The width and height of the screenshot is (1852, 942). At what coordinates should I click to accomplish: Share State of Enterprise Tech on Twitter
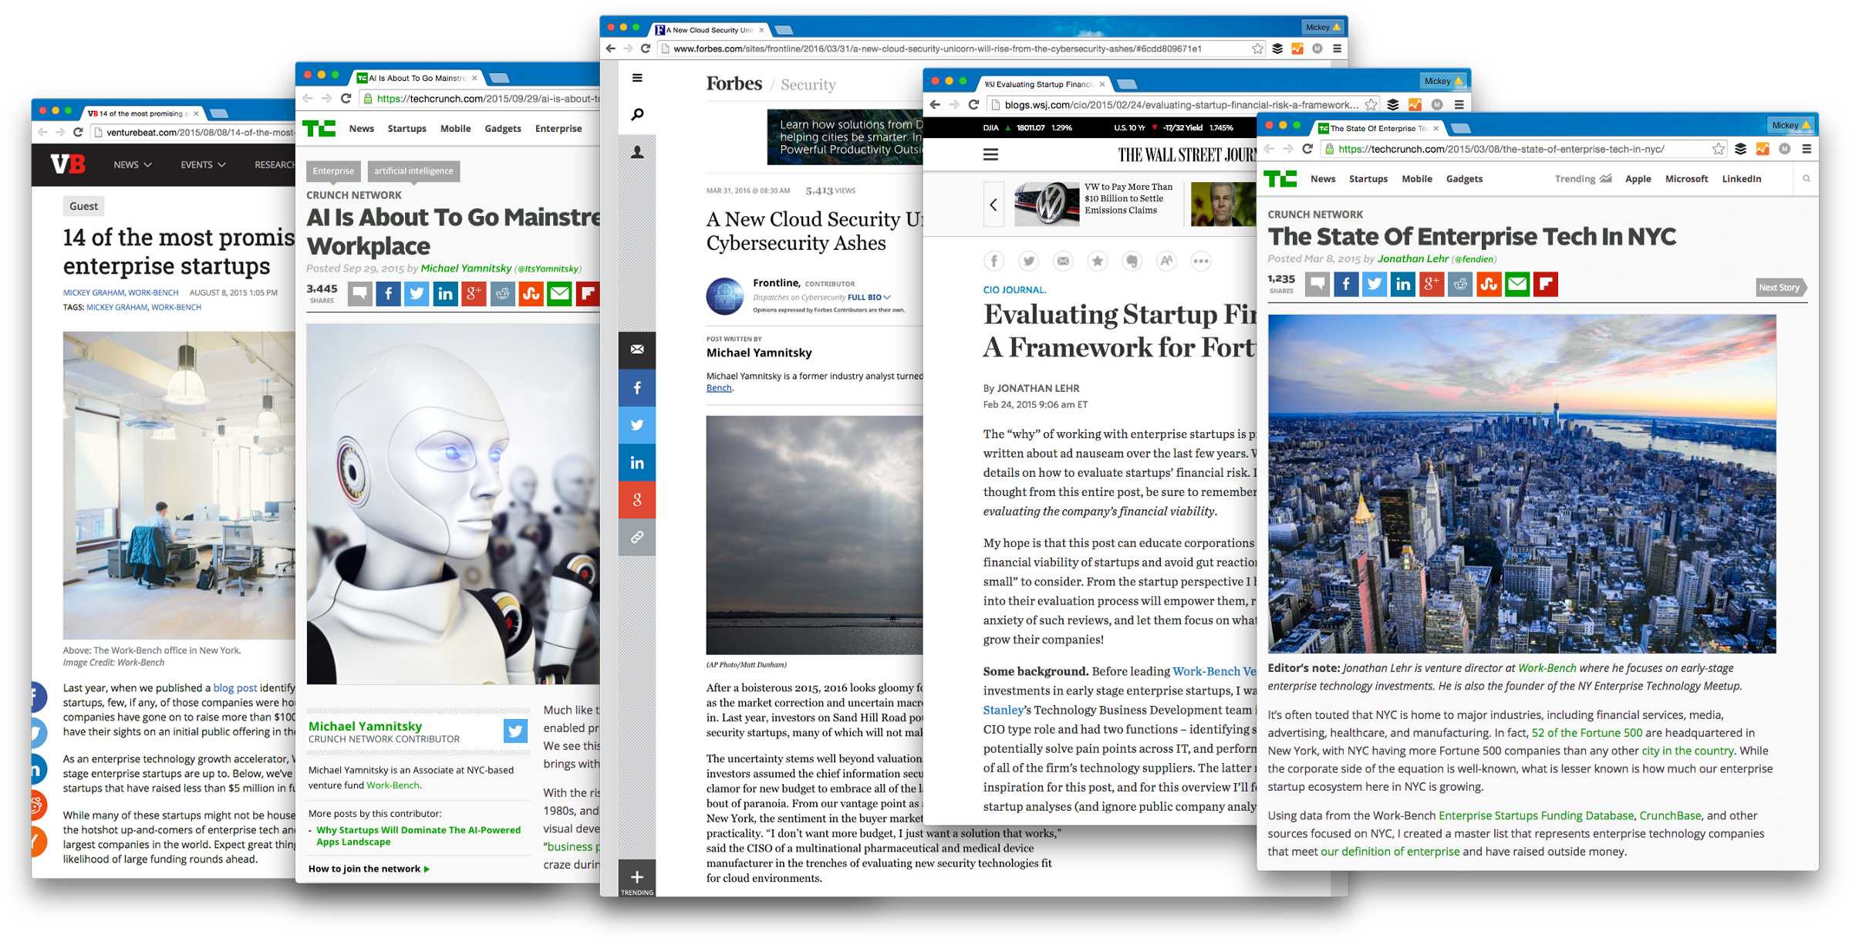[1375, 285]
